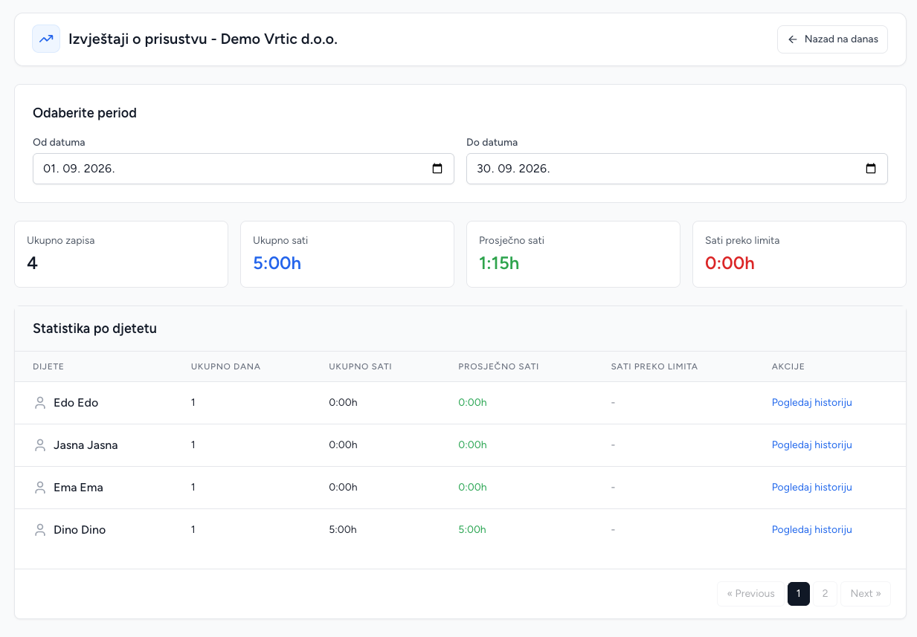The height and width of the screenshot is (637, 917).
Task: Go to pagination page 2
Action: click(825, 594)
